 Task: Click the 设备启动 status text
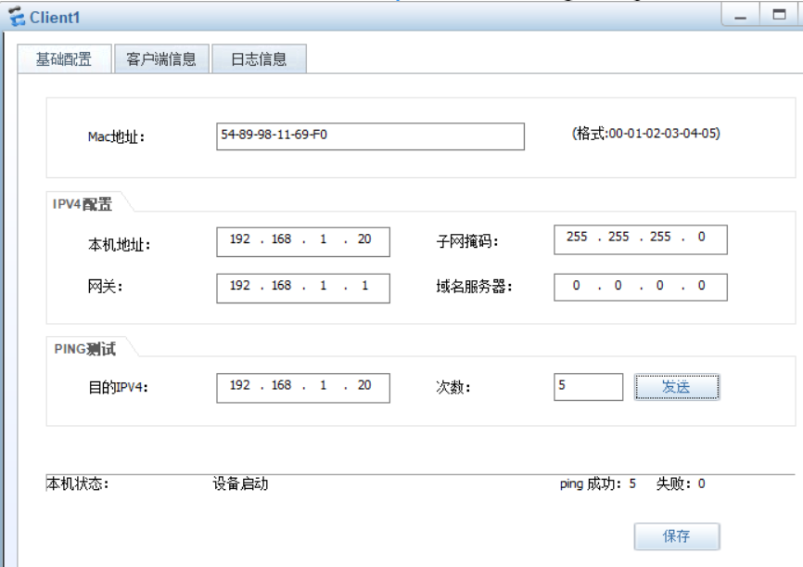click(x=240, y=483)
